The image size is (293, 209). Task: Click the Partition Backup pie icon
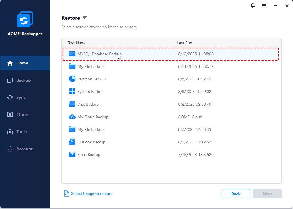72,79
